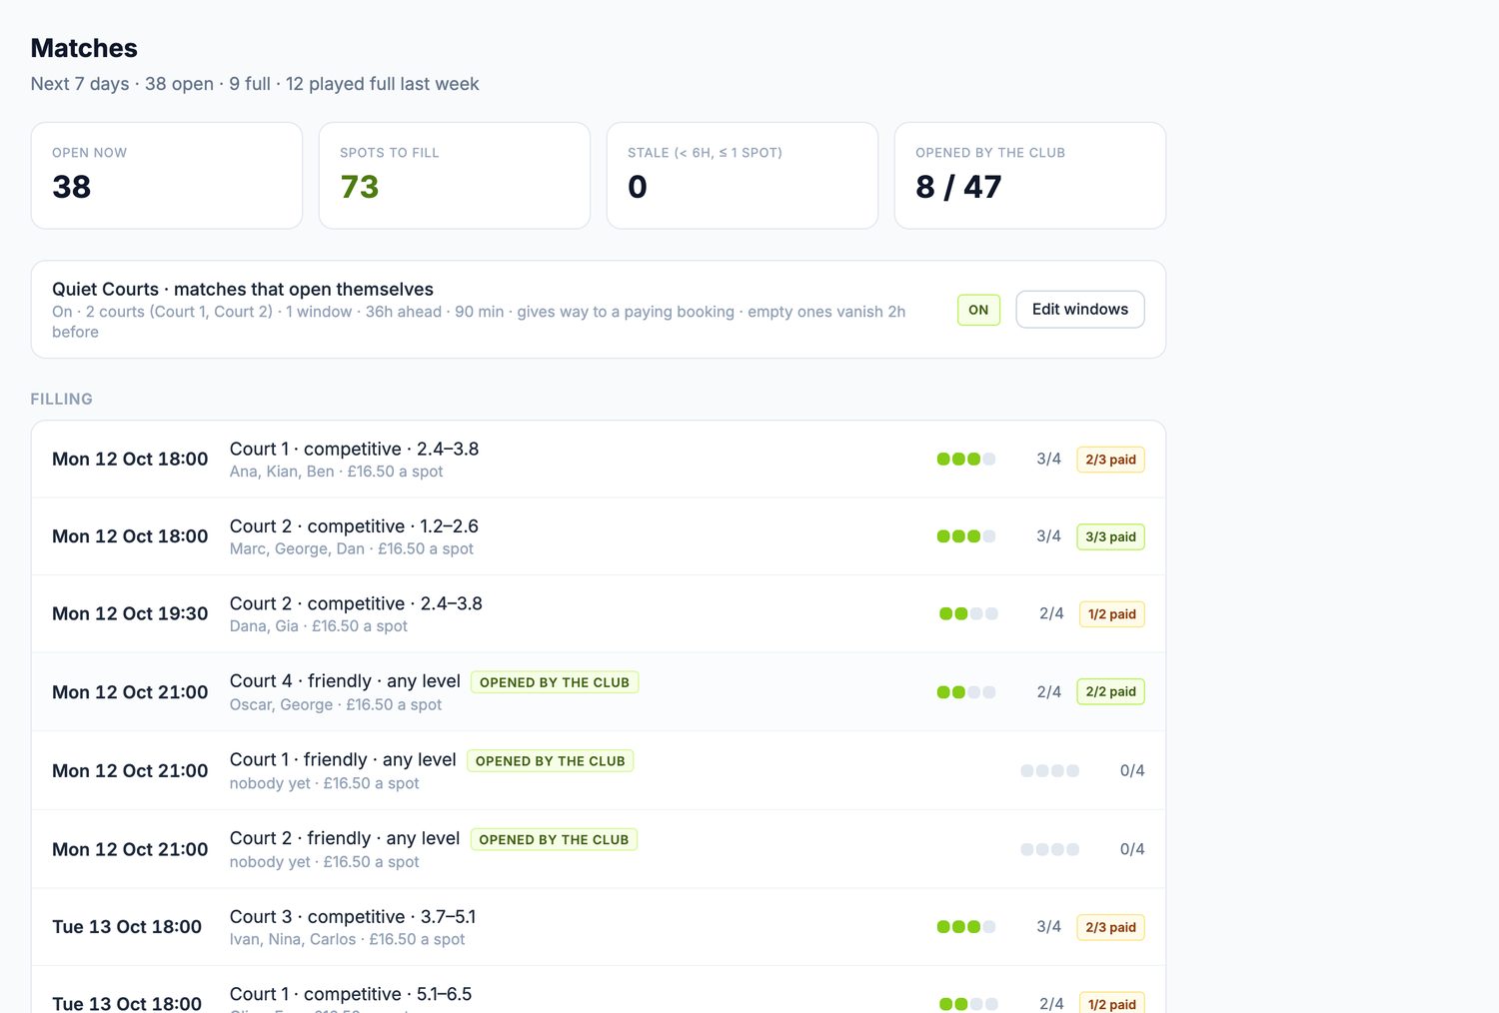Toggle the Quiet Courts ON switch

point(978,310)
